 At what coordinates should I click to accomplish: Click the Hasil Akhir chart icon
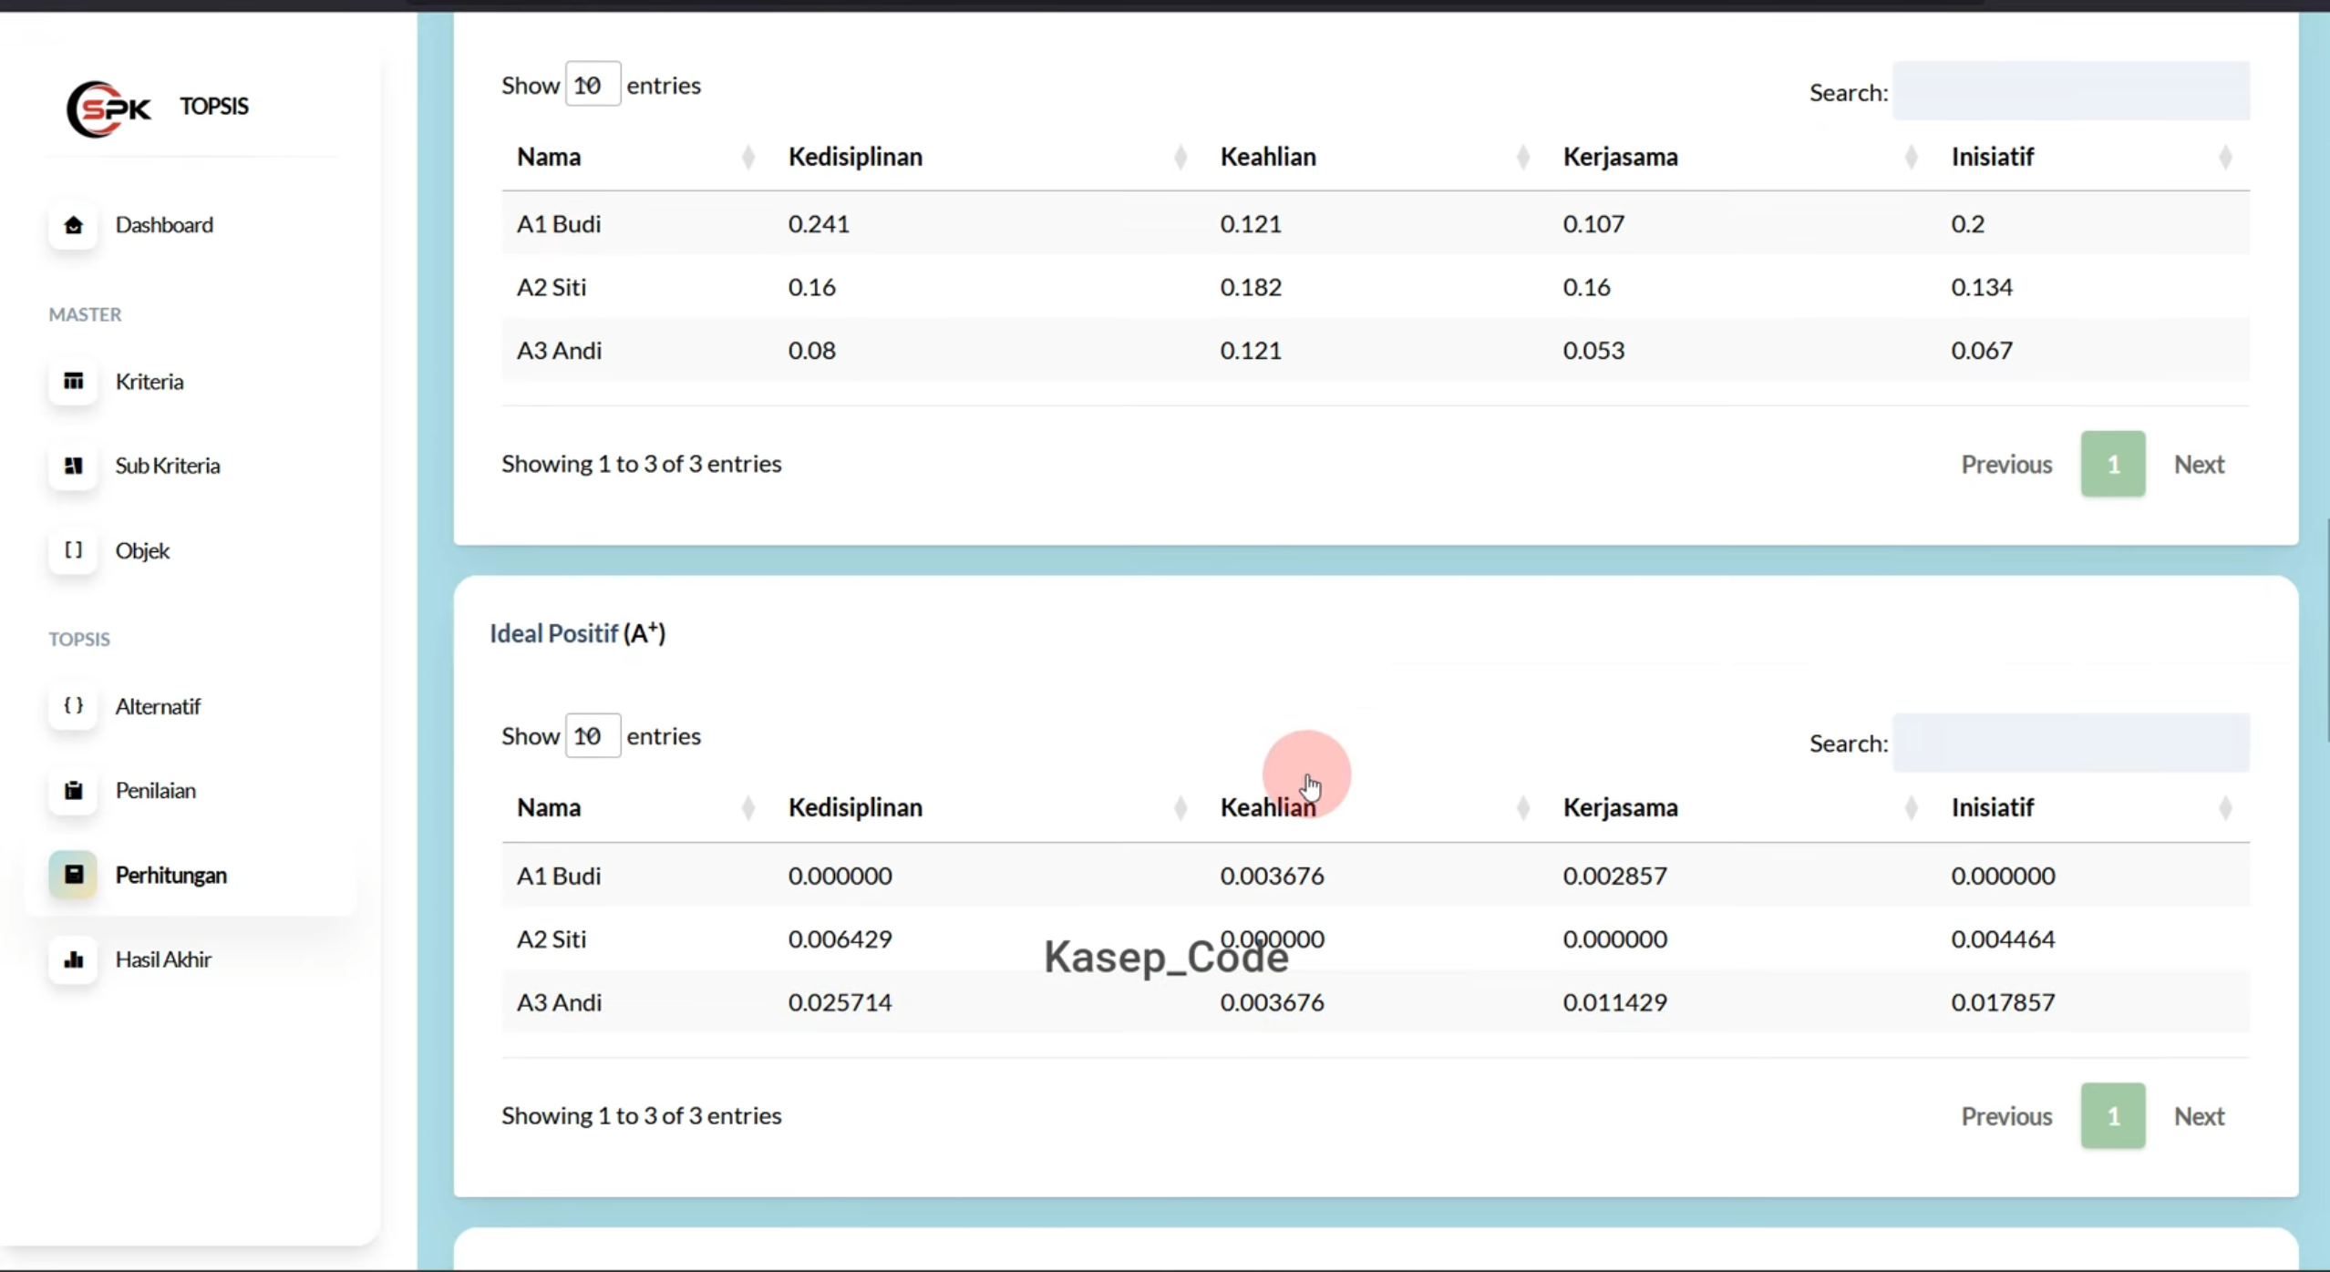73,959
